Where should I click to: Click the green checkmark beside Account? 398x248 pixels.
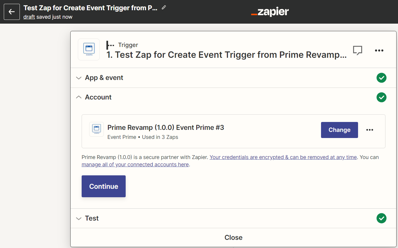click(381, 97)
